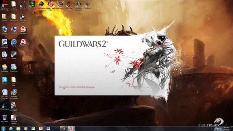Launch iTunes from the desktop

[x=14, y=43]
